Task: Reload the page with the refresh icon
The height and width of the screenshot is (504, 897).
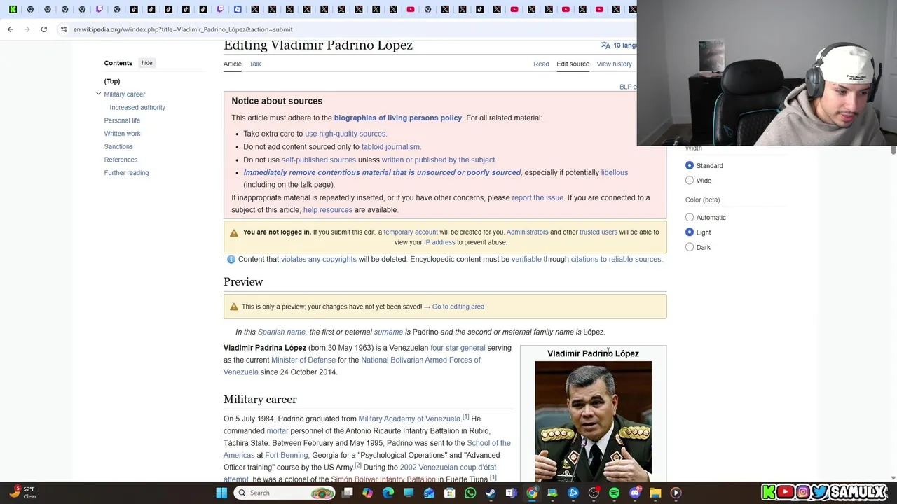Action: [x=43, y=29]
